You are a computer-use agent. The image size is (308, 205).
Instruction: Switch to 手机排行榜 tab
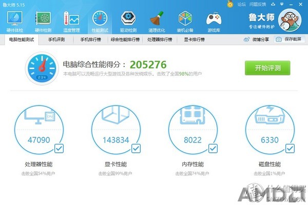pos(91,39)
